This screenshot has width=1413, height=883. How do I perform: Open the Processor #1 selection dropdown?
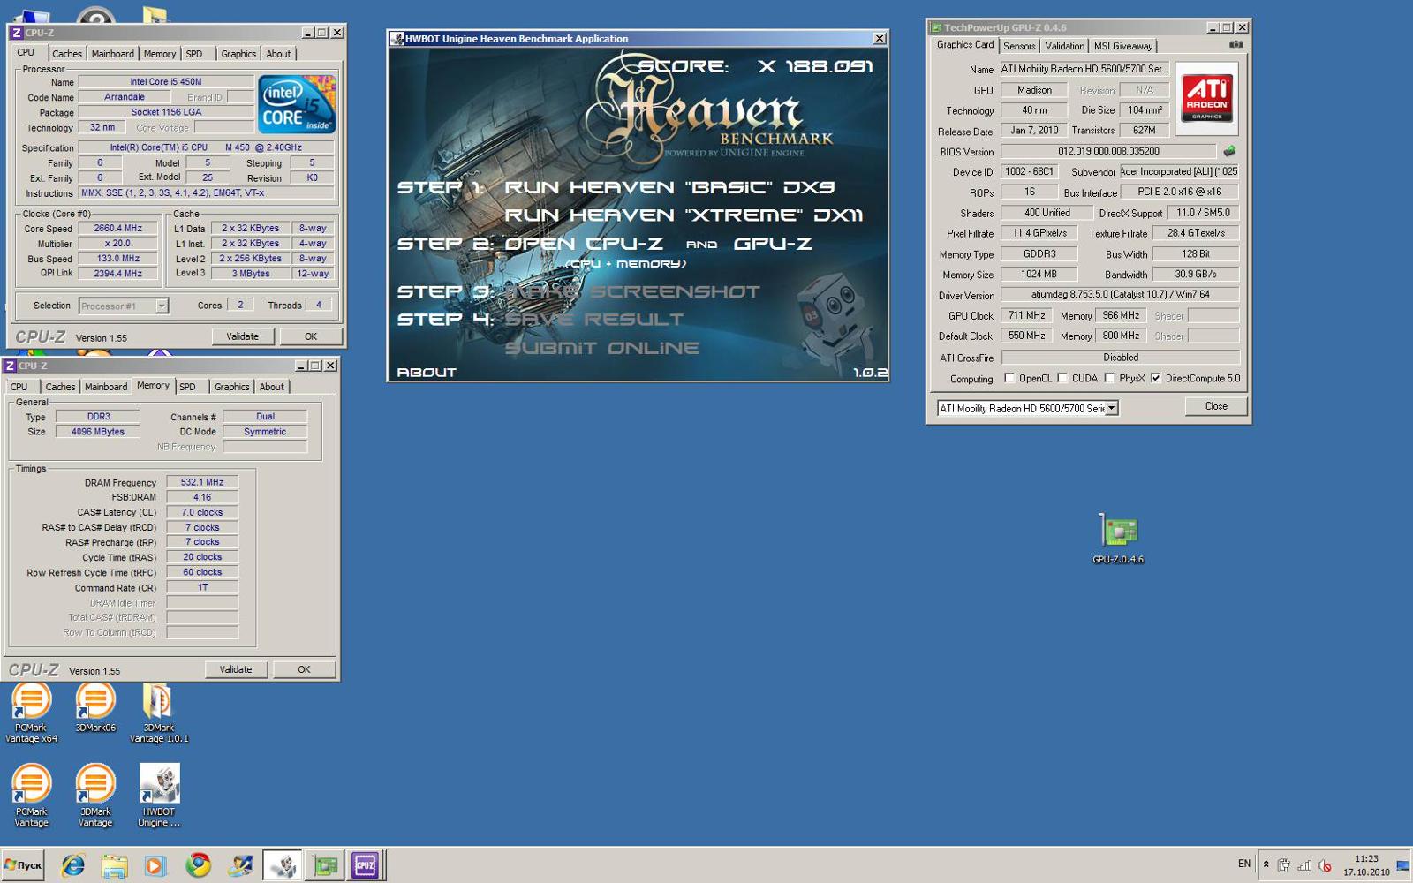[162, 306]
